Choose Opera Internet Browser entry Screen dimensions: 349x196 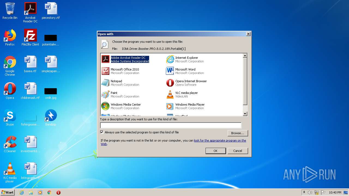(x=186, y=83)
